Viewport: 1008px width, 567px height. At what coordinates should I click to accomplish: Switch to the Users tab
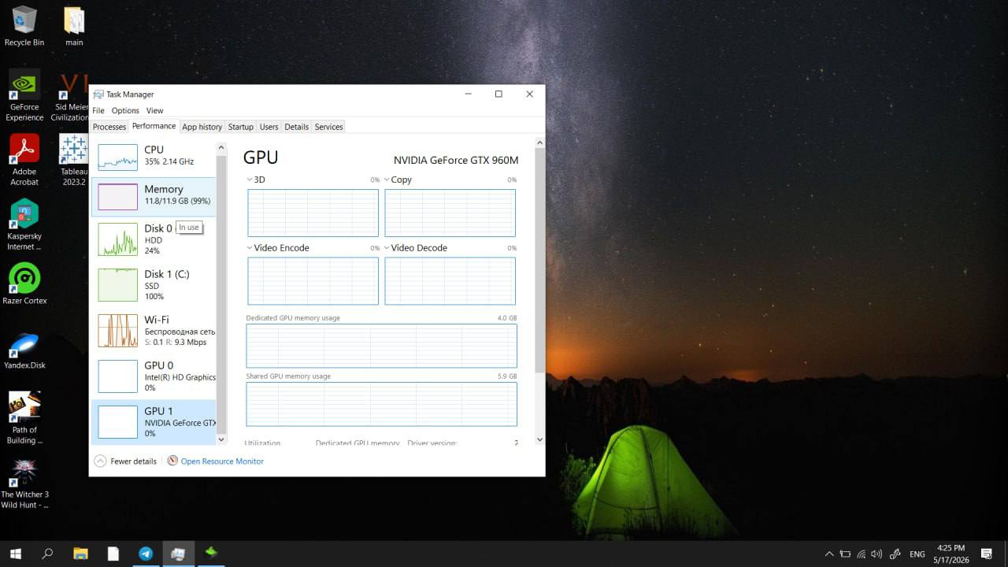pos(269,127)
